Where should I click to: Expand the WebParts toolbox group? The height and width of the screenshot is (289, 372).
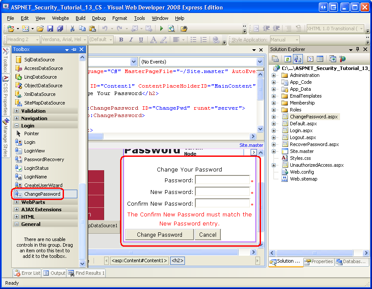(x=16, y=202)
